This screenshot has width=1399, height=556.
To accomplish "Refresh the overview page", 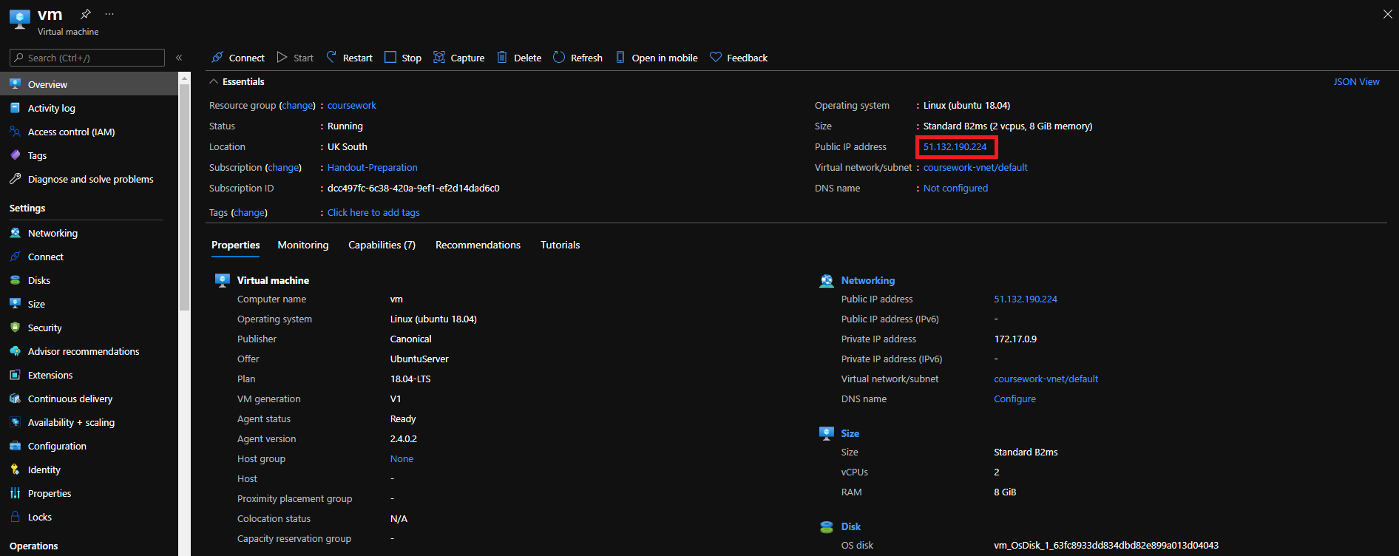I will (578, 58).
